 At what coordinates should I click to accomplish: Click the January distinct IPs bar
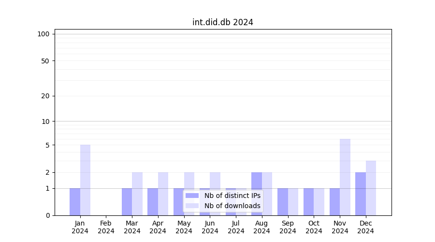[x=75, y=202]
